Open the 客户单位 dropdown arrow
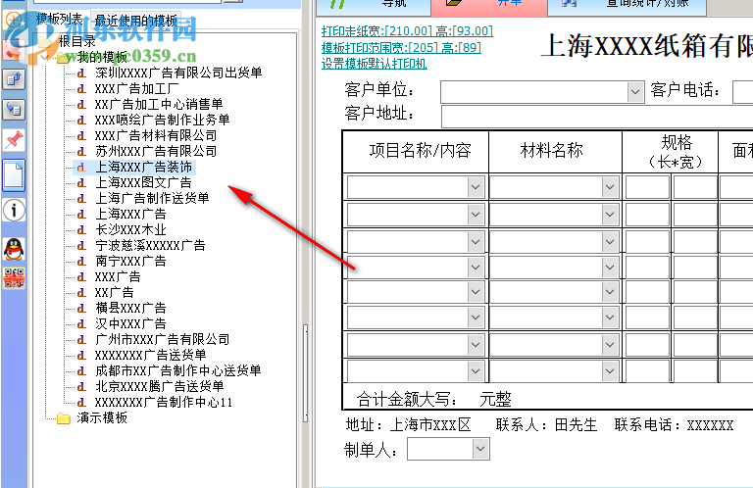The height and width of the screenshot is (488, 753). tap(635, 92)
